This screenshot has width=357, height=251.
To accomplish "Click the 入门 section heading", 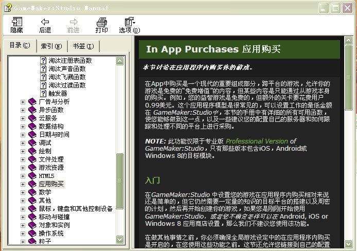I will pyautogui.click(x=152, y=181).
